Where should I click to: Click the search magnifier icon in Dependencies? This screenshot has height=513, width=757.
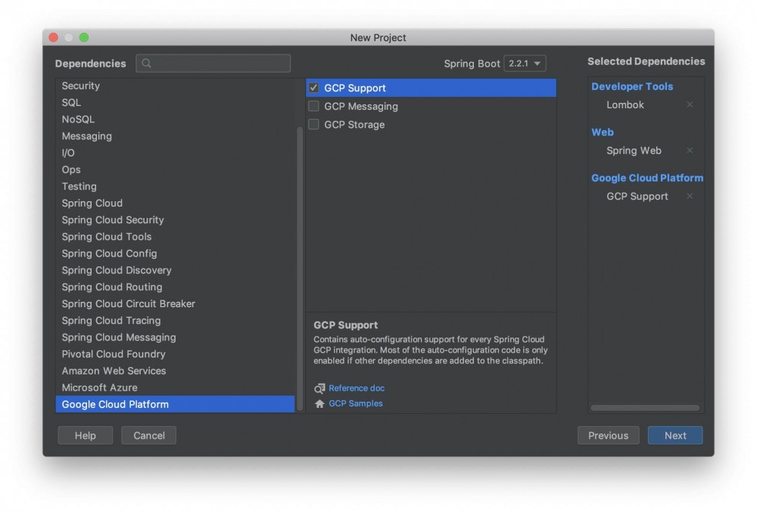(x=147, y=64)
